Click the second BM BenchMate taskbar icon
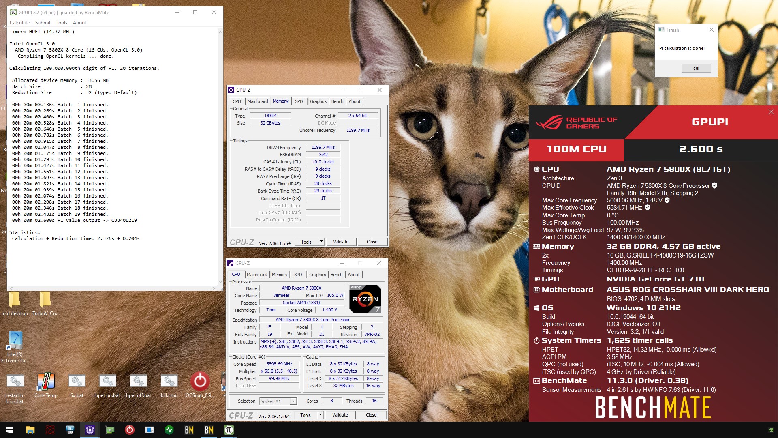Screen dimensions: 778x438 209,430
